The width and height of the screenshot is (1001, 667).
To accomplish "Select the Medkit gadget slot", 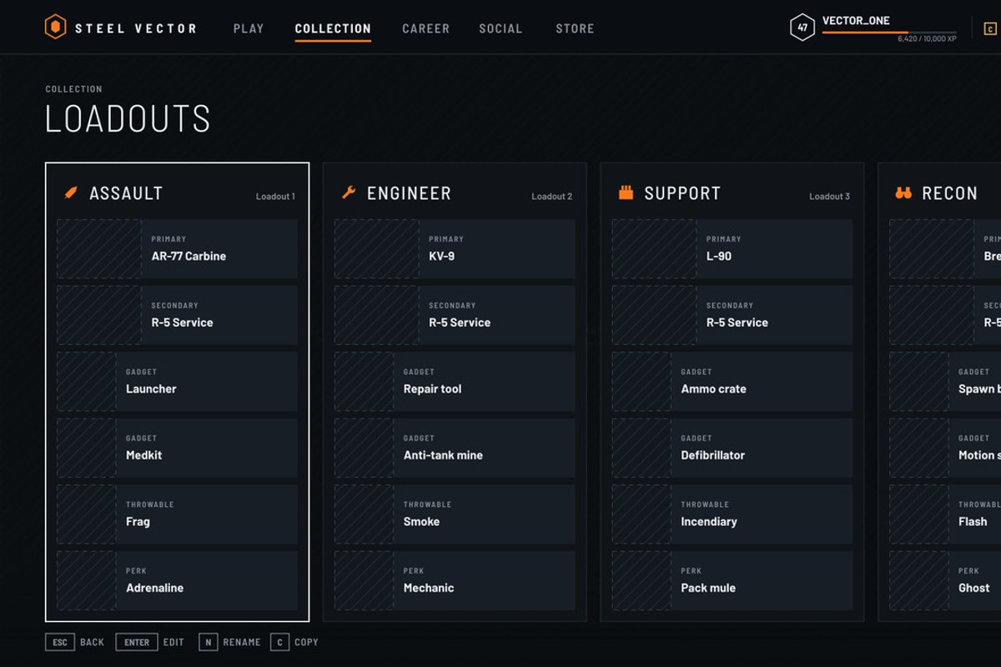I will (x=177, y=448).
